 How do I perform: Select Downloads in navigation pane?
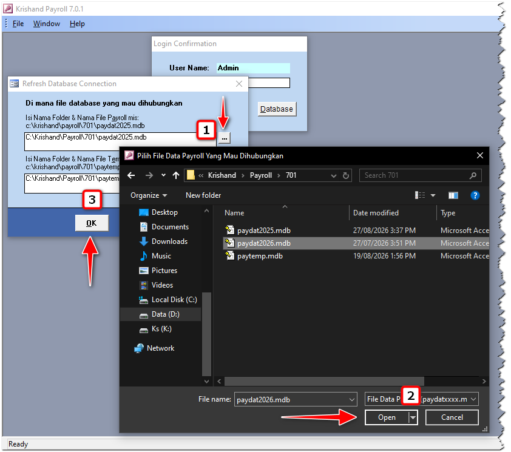pos(169,242)
